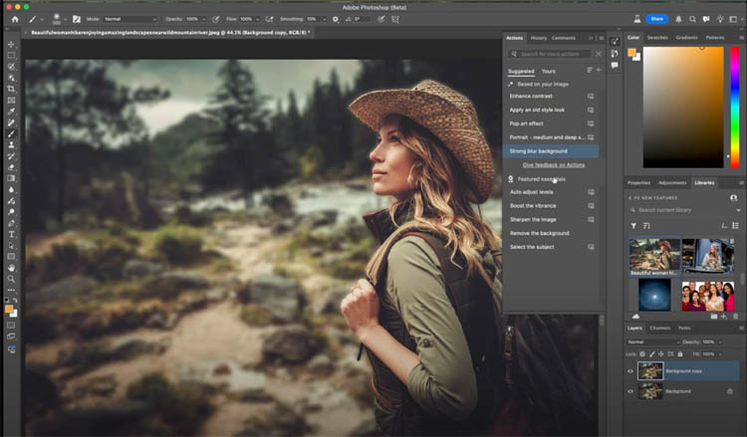Open the comments speech bubble panel icon
The width and height of the screenshot is (747, 437).
pos(615,66)
